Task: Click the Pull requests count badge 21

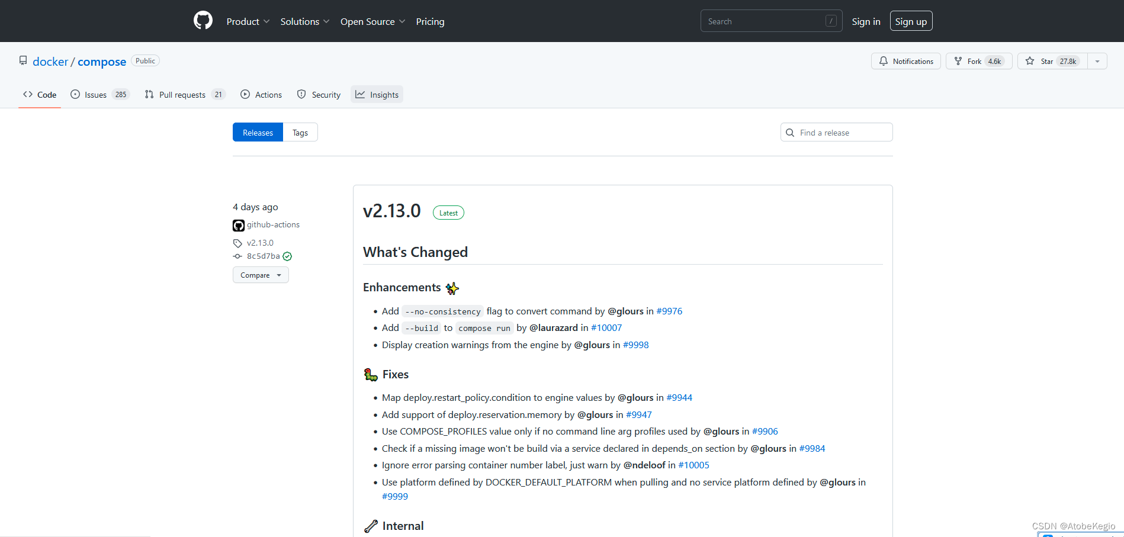Action: click(x=219, y=95)
